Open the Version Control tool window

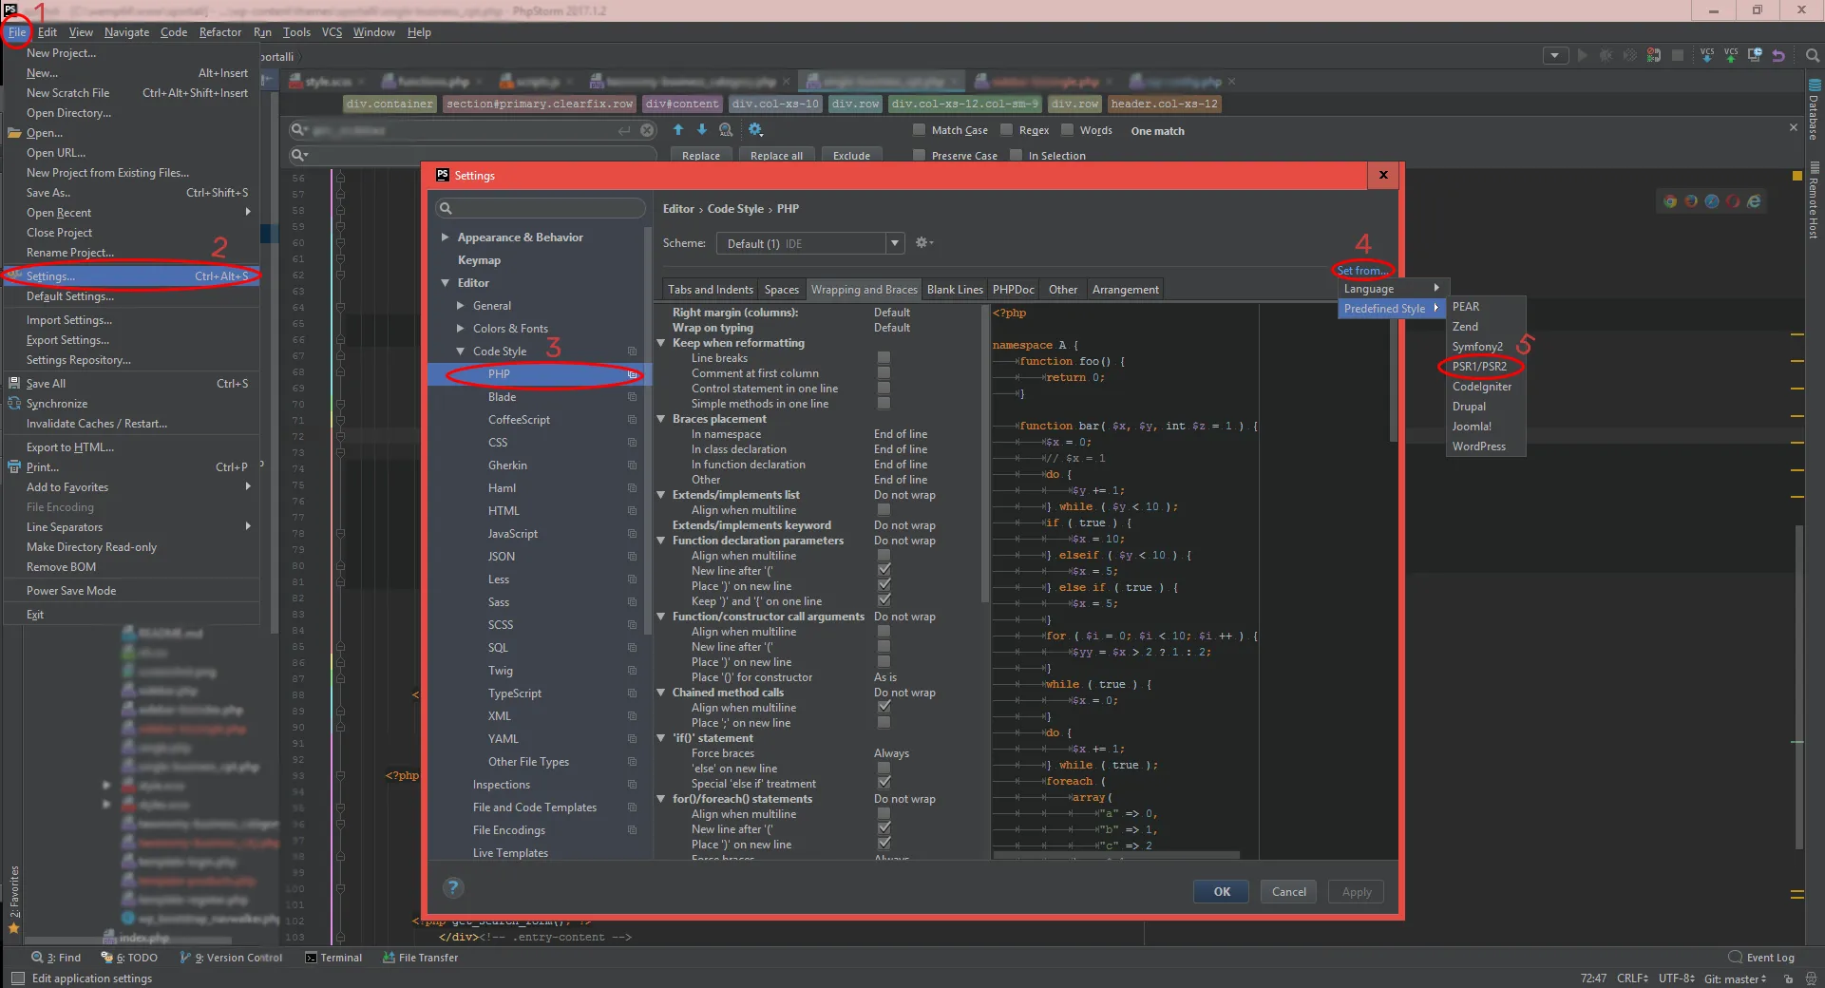[x=232, y=958]
